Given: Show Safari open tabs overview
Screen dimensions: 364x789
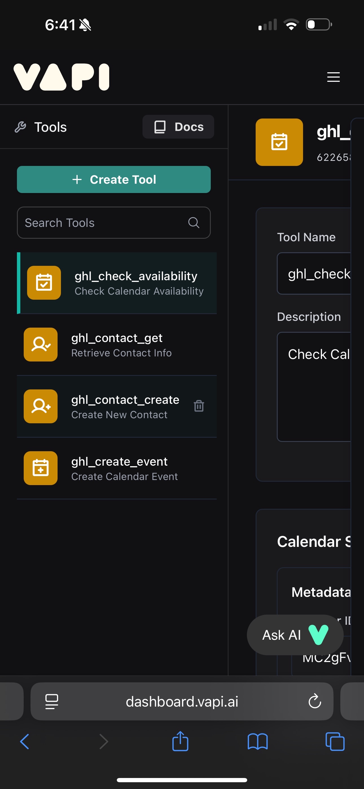Looking at the screenshot, I should coord(335,742).
